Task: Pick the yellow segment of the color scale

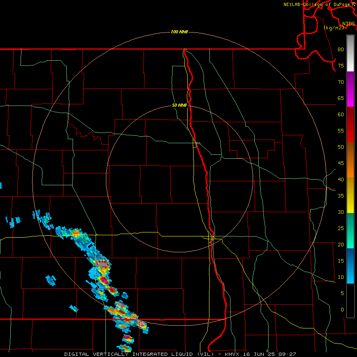Action: [350, 195]
